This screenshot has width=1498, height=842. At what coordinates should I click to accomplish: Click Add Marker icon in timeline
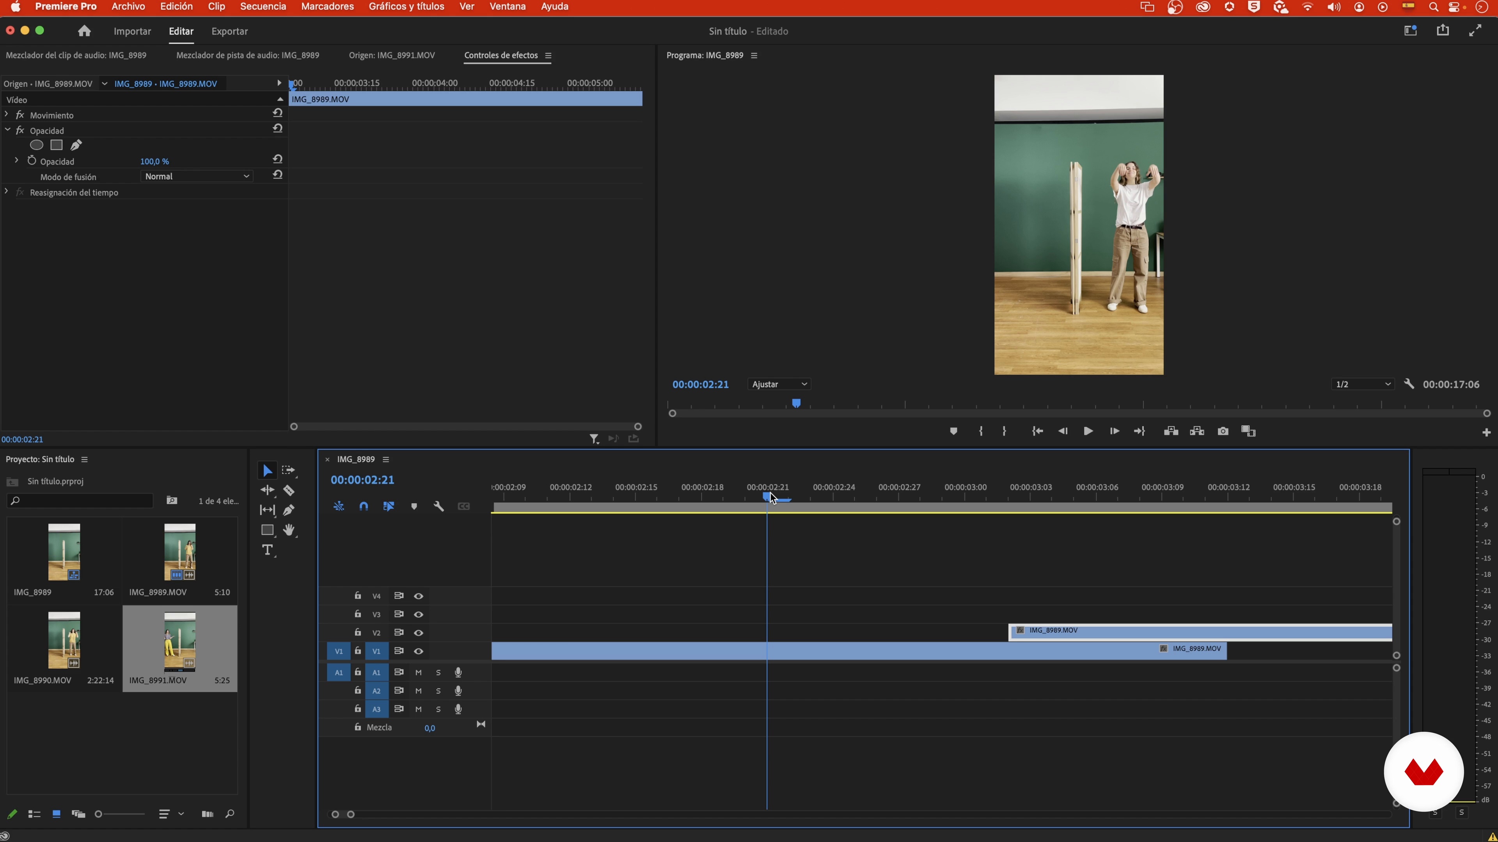(414, 507)
